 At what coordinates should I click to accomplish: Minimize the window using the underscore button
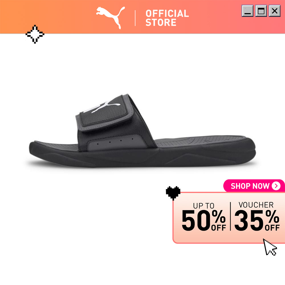[247, 11]
